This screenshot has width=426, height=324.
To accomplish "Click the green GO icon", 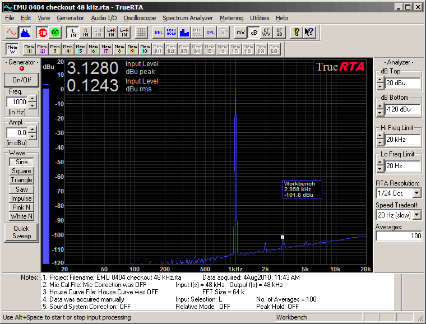I will [55, 33].
